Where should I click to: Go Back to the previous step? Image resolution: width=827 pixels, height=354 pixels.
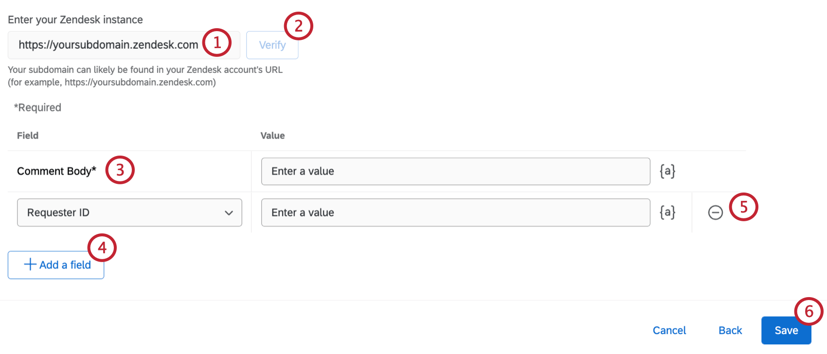pos(730,331)
